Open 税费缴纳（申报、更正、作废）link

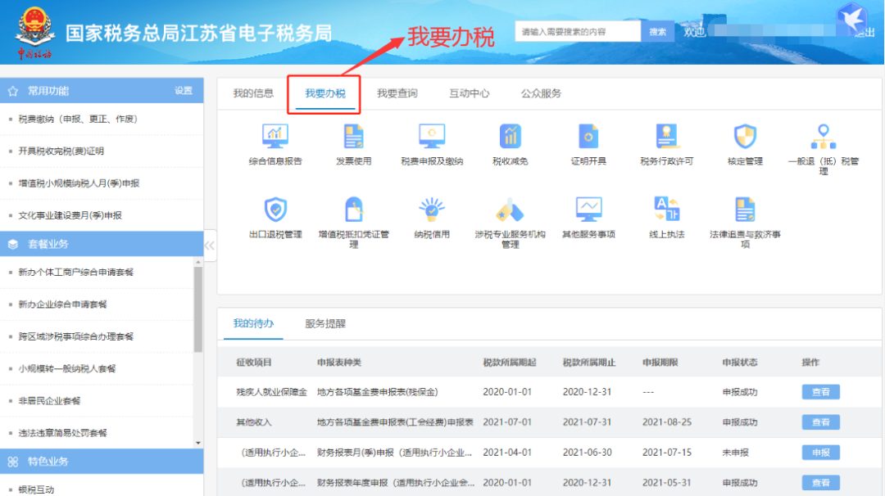click(78, 119)
